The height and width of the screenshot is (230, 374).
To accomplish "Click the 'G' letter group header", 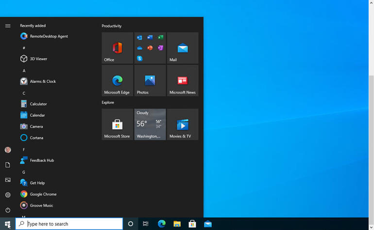I will click(24, 172).
